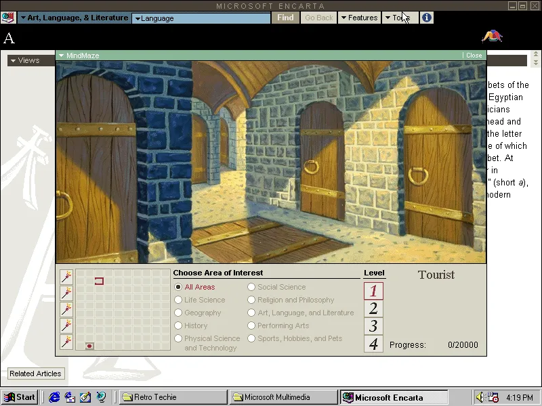Open the Features menu

pos(359,18)
